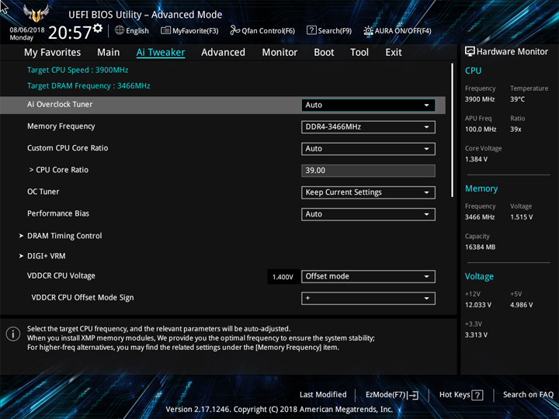Click the Hot Keys question mark icon

click(477, 395)
